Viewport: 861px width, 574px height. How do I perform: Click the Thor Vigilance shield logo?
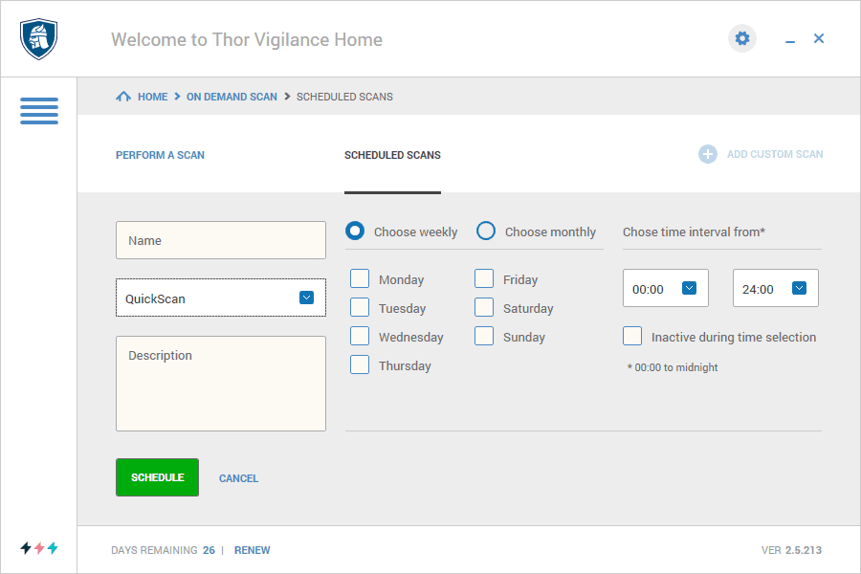[x=38, y=38]
